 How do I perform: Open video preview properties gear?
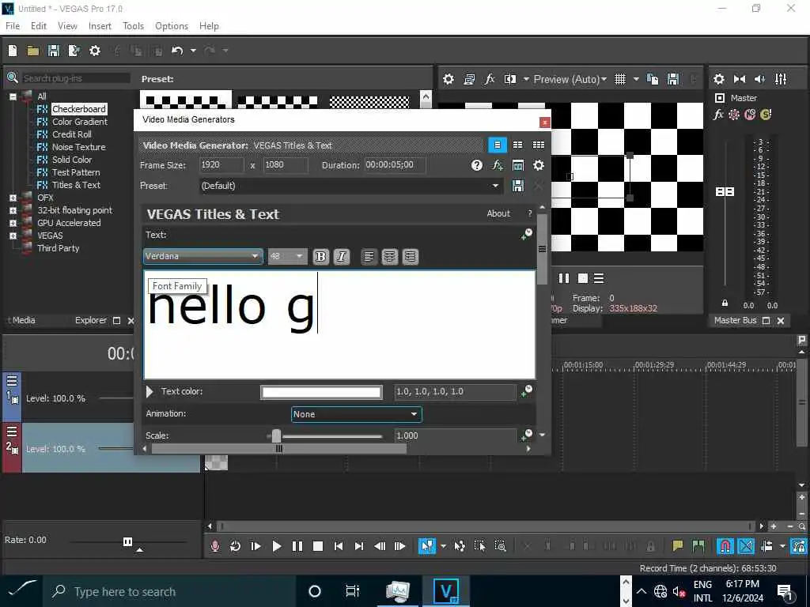[x=449, y=80]
